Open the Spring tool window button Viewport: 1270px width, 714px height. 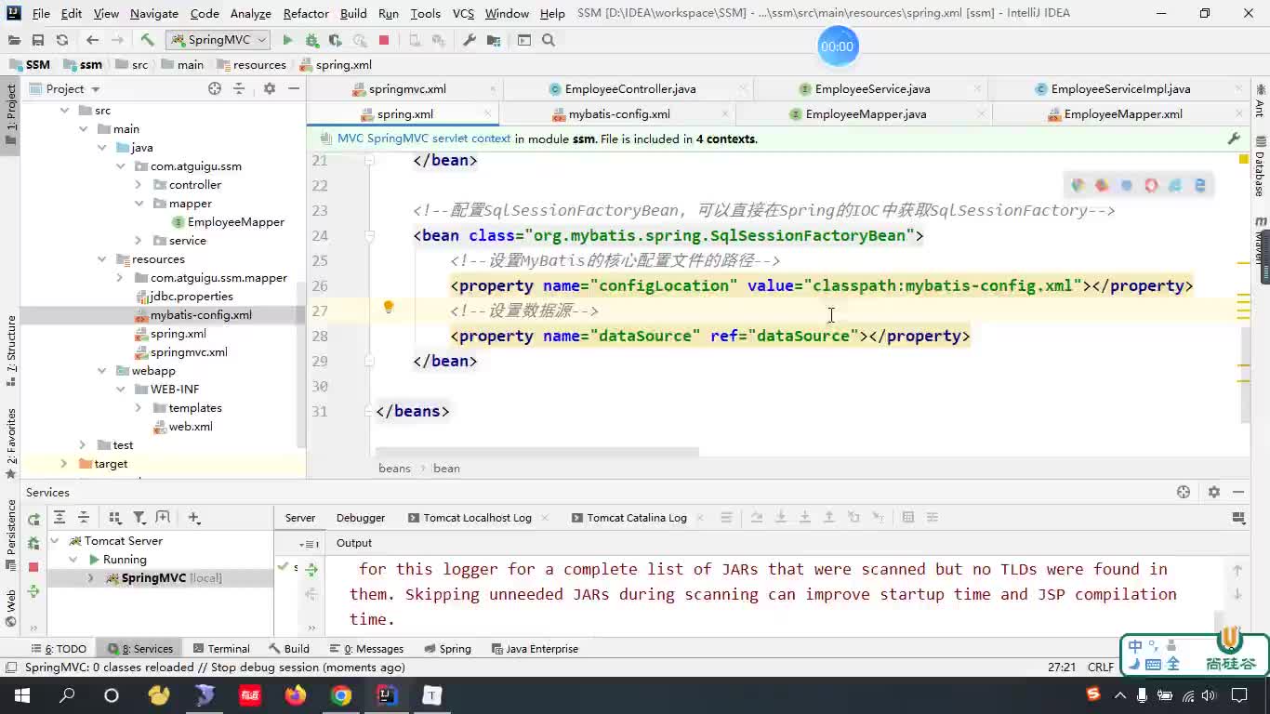(x=447, y=649)
